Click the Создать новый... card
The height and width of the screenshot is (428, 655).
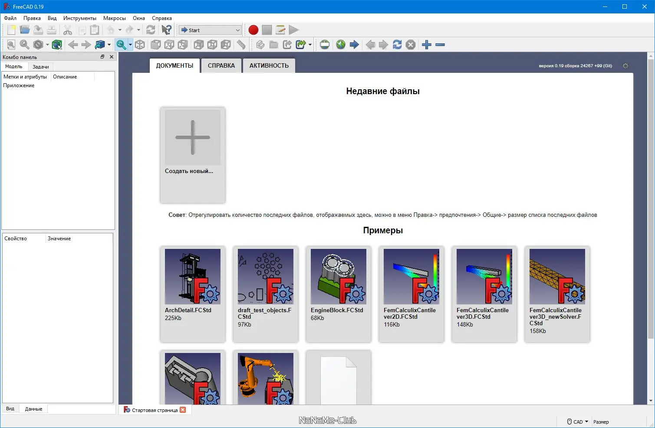(x=193, y=155)
